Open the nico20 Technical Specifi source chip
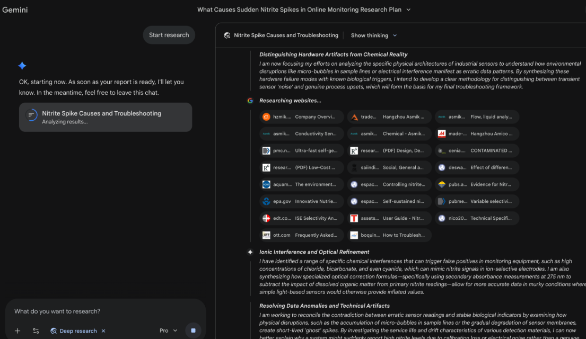 pos(477,218)
